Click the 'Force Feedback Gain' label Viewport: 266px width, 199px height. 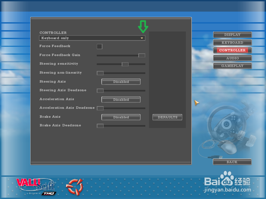pos(60,55)
